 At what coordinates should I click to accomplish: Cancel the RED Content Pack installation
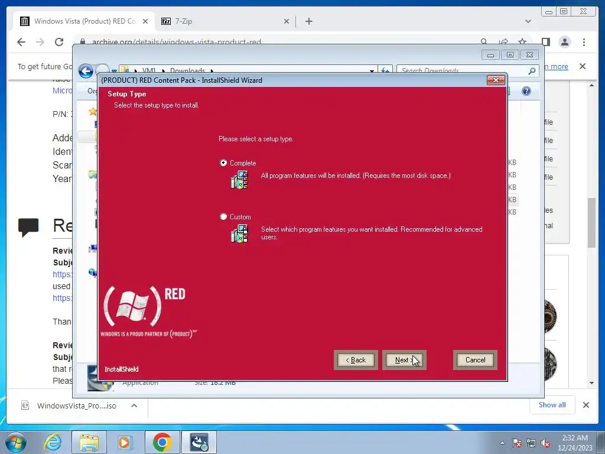[x=475, y=360]
